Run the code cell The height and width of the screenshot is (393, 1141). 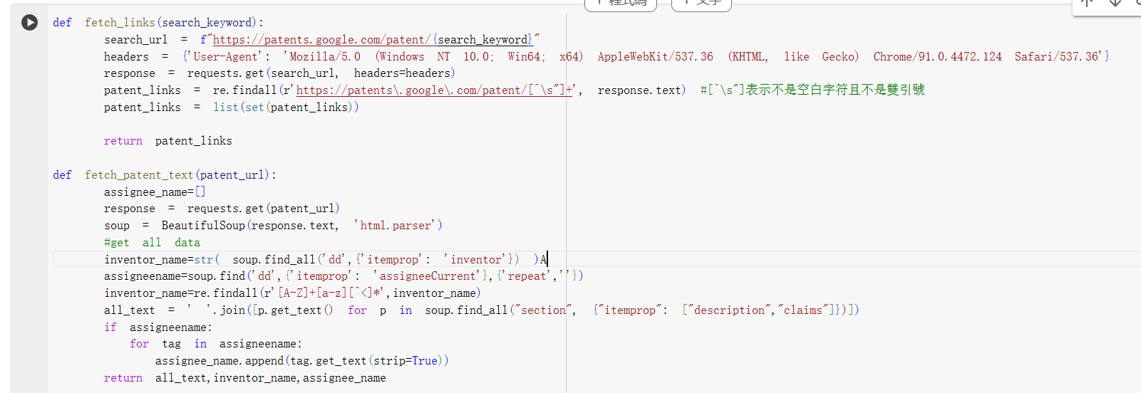pyautogui.click(x=29, y=23)
